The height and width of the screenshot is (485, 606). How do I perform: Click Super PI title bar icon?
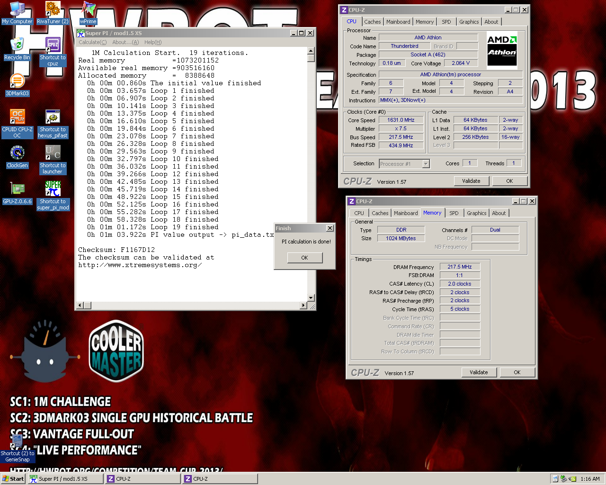click(x=80, y=33)
